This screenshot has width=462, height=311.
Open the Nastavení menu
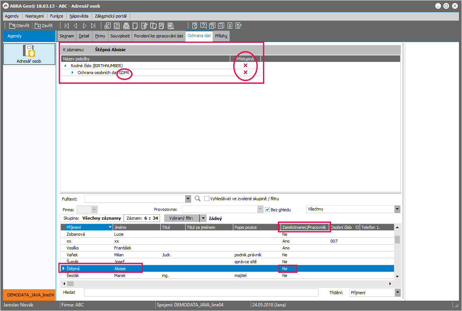pos(35,16)
